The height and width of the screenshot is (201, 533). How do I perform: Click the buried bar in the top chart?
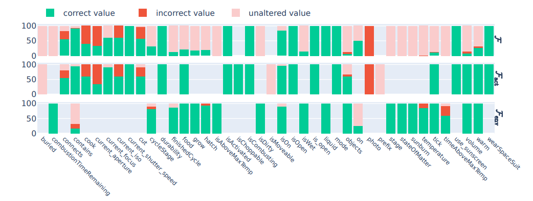point(42,41)
